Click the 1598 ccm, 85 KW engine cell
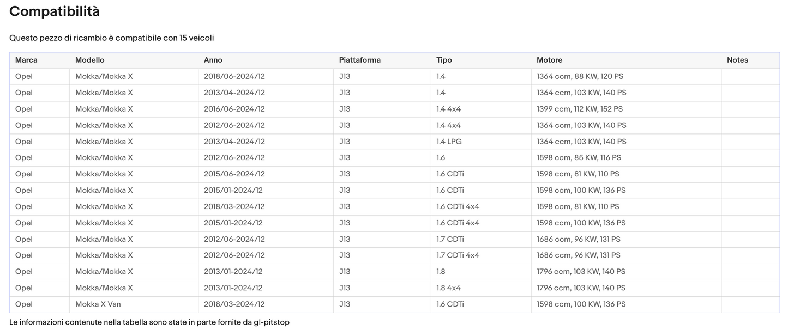 coord(579,158)
